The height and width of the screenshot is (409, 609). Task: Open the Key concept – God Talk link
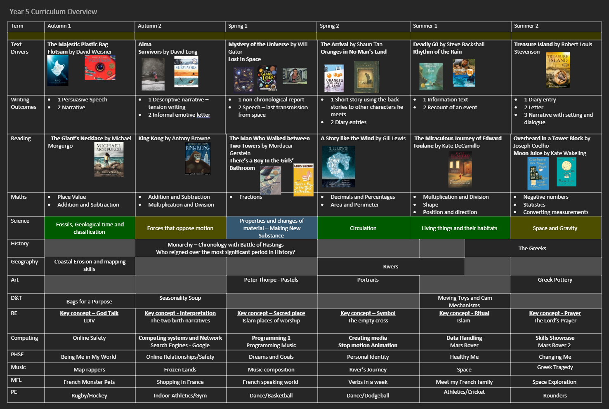(89, 313)
